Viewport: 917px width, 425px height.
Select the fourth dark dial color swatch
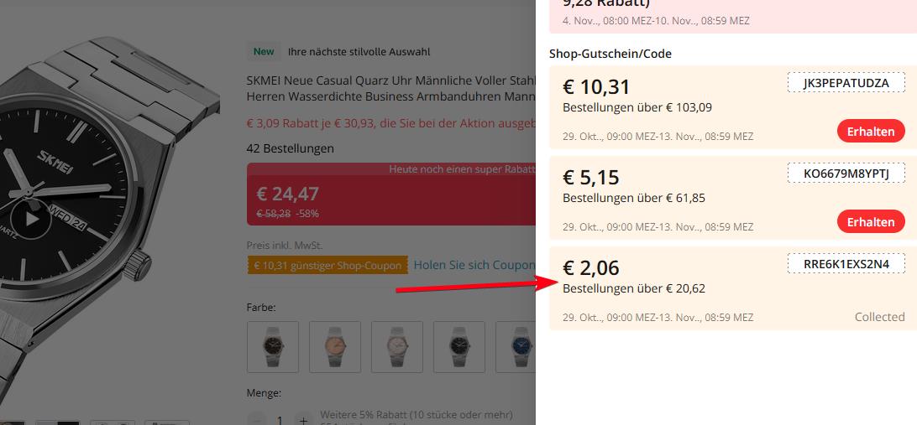click(x=459, y=346)
